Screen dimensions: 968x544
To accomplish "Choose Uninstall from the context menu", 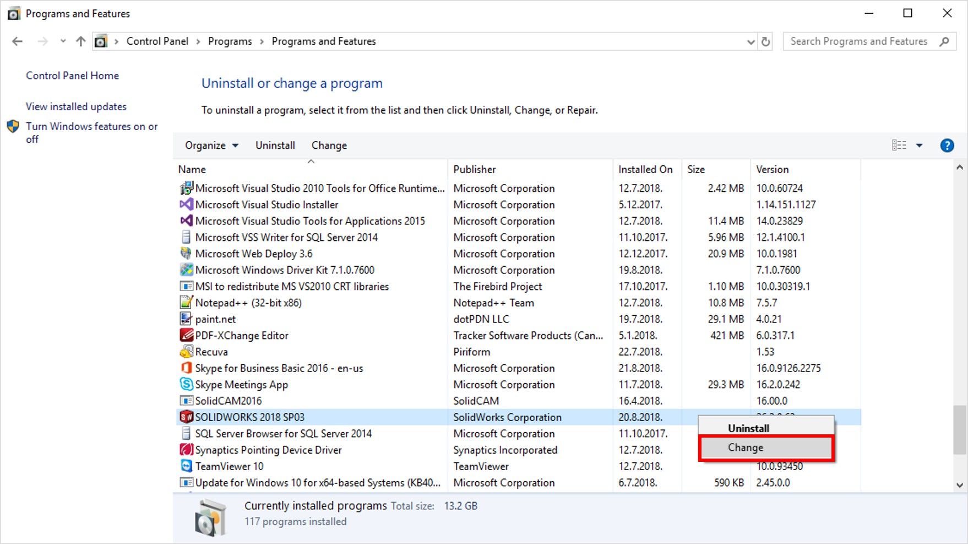I will pos(748,428).
